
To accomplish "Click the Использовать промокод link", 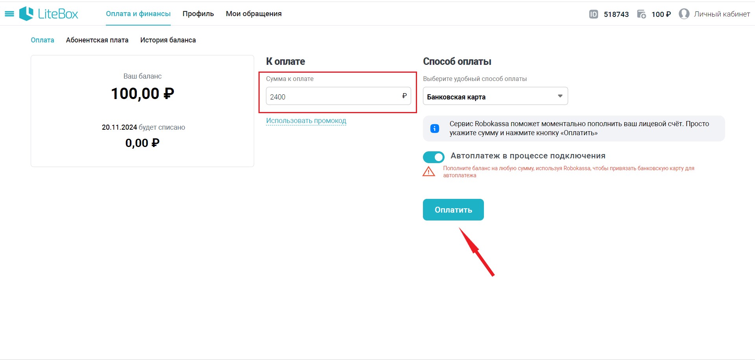I will click(x=306, y=121).
